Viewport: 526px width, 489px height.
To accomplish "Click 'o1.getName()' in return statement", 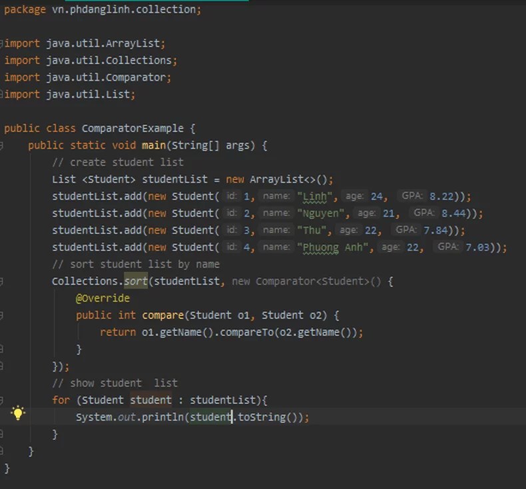I will [178, 332].
